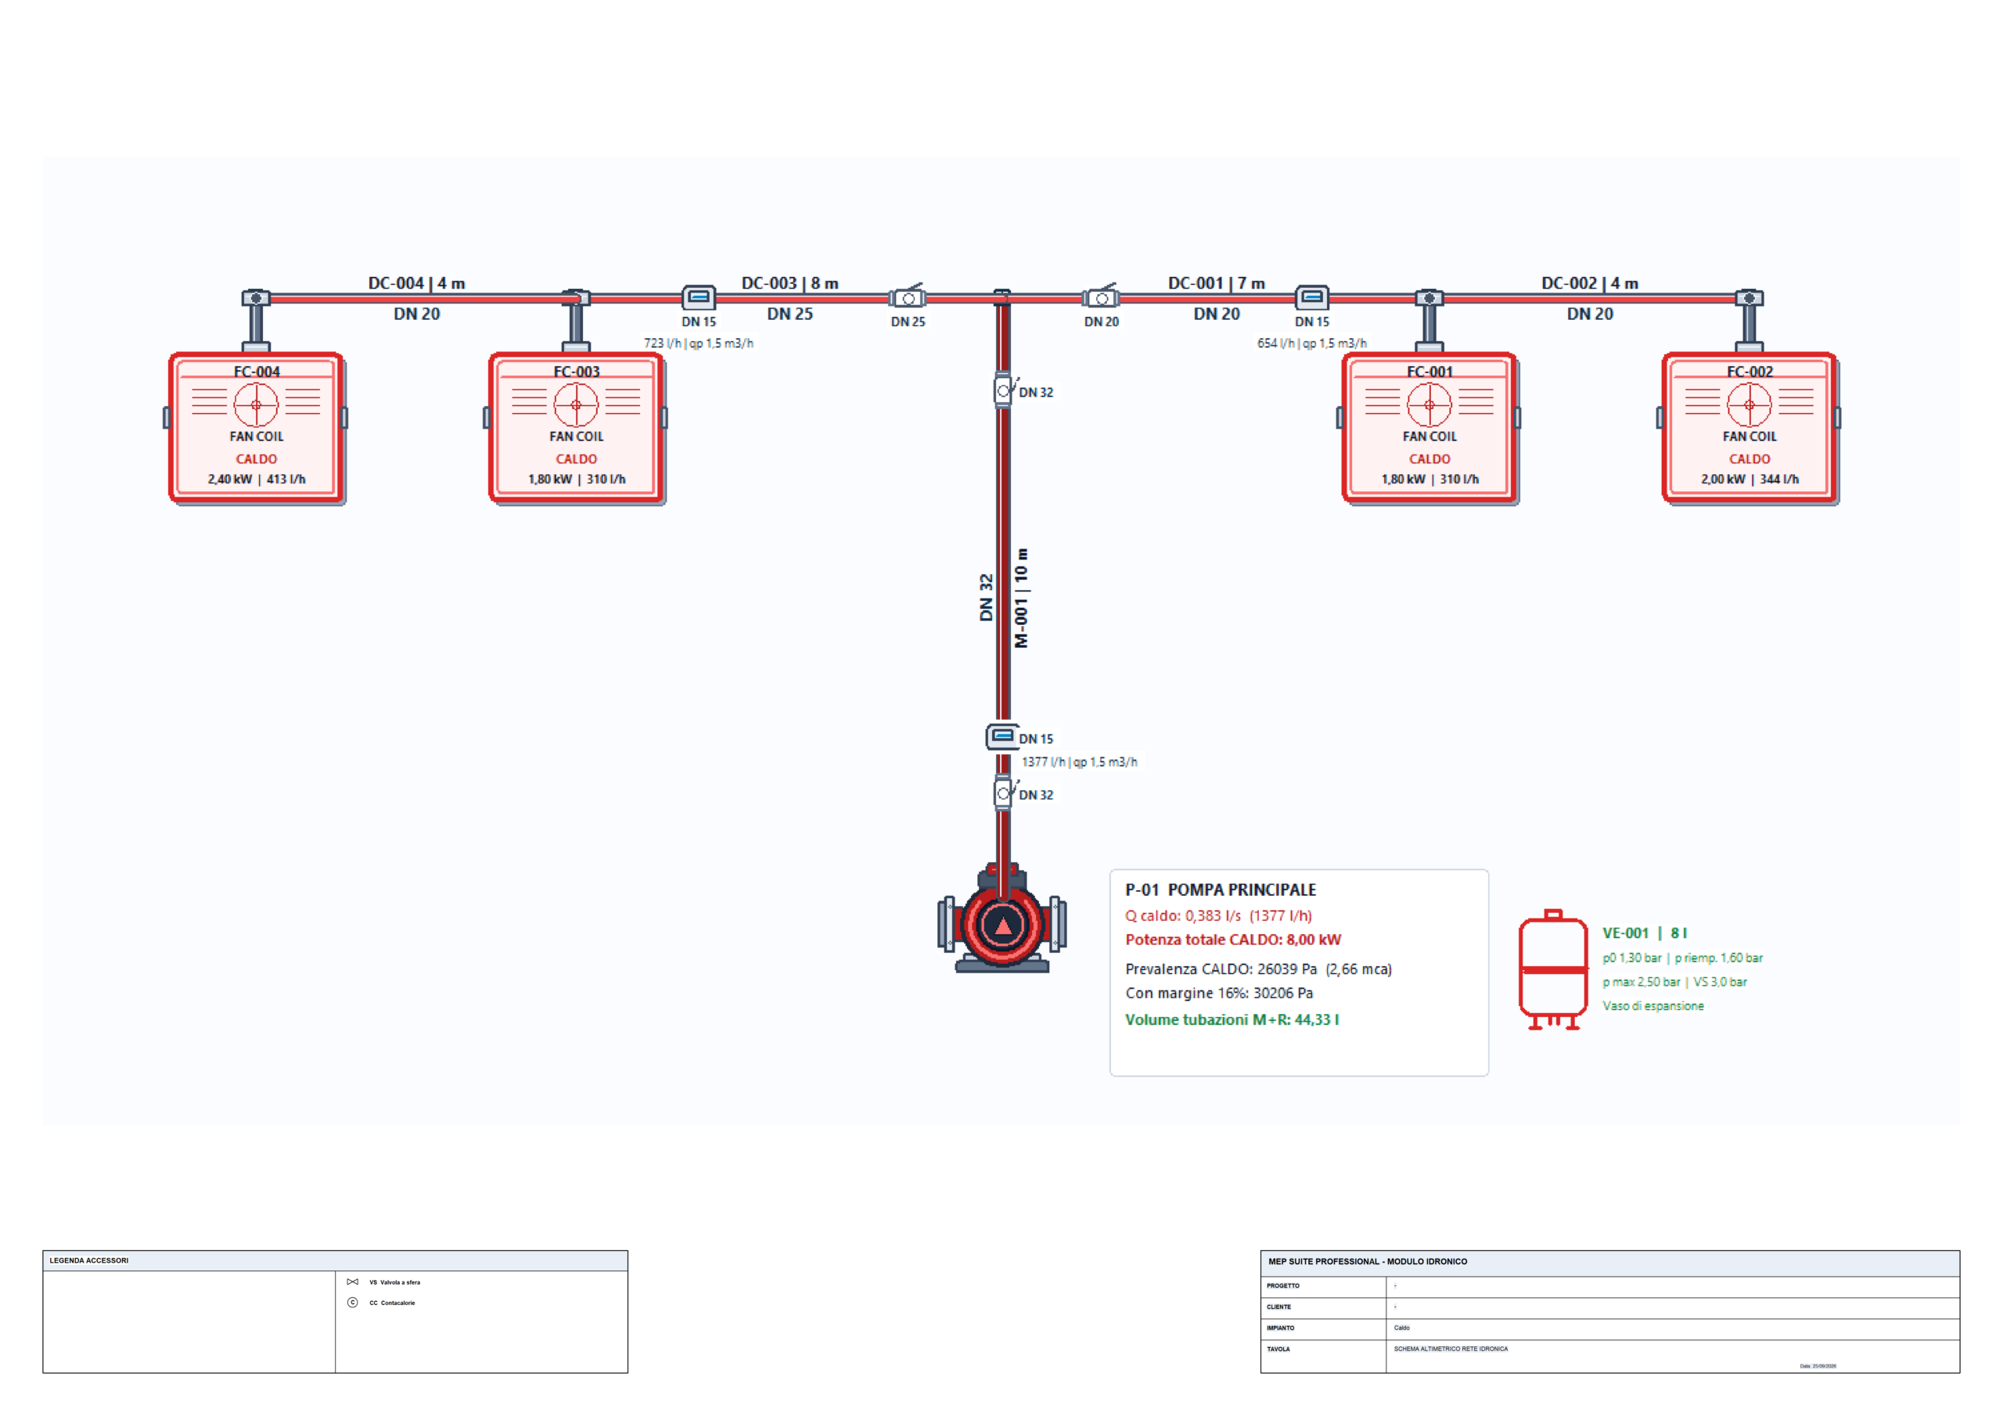Click the DN 20 ball valve near DC-001
Image resolution: width=2003 pixels, height=1416 pixels.
click(x=1101, y=296)
